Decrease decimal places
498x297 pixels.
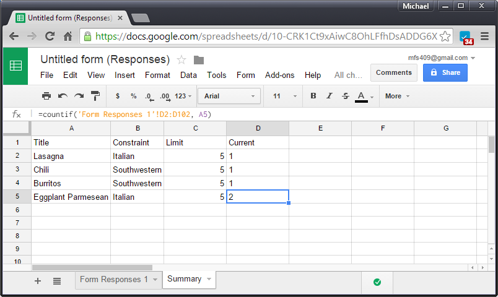(149, 97)
